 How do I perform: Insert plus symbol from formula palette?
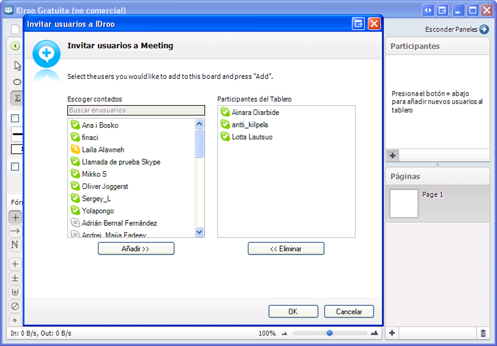click(15, 218)
